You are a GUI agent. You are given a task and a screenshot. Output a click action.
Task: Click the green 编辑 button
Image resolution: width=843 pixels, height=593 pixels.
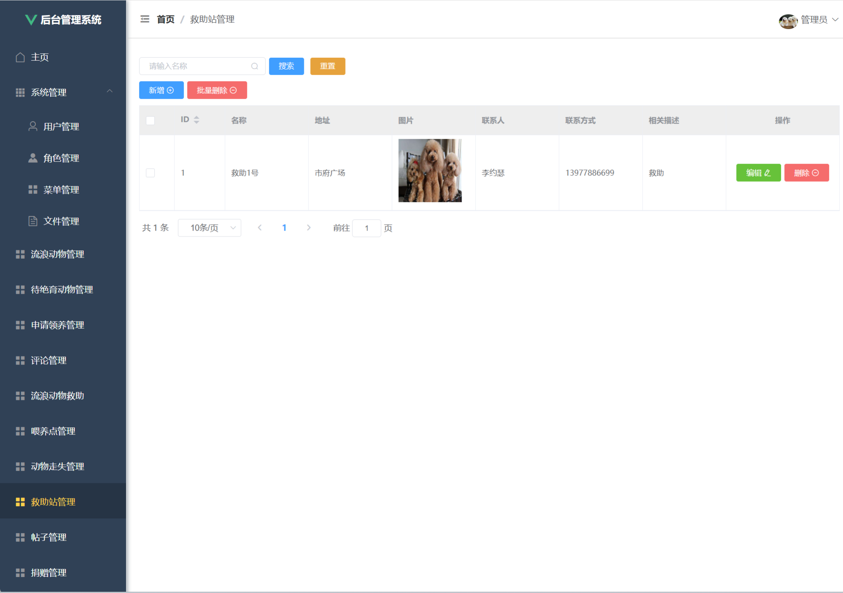tap(758, 173)
